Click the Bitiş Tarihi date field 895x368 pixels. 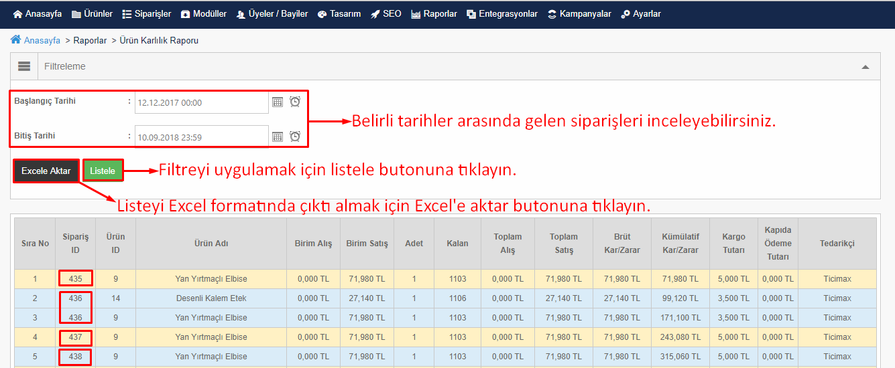click(x=201, y=137)
